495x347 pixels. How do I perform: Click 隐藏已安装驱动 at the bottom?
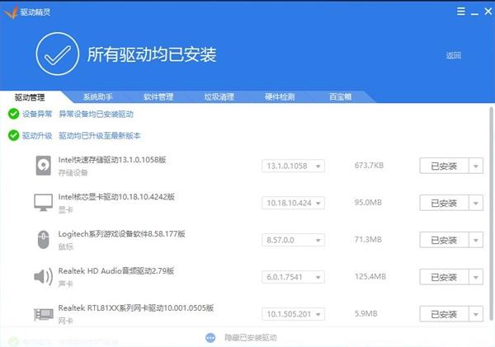coord(251,338)
